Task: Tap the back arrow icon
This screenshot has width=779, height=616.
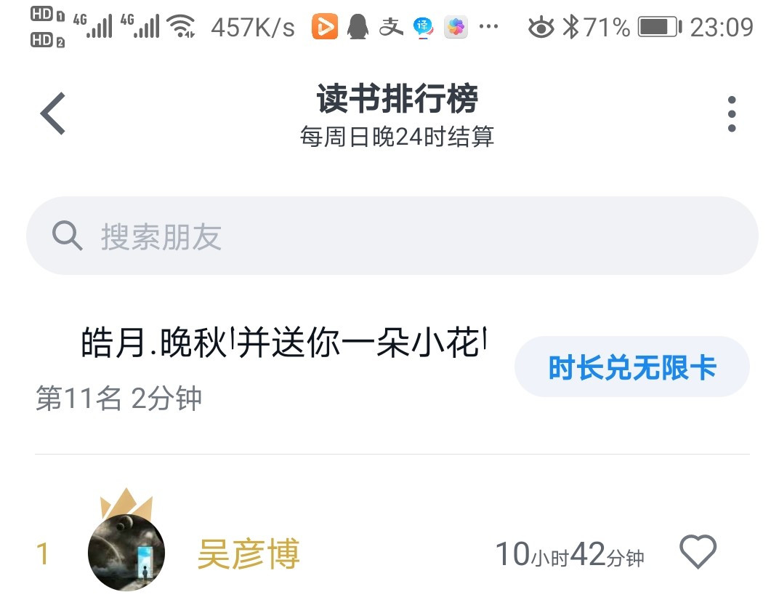Action: pos(53,113)
